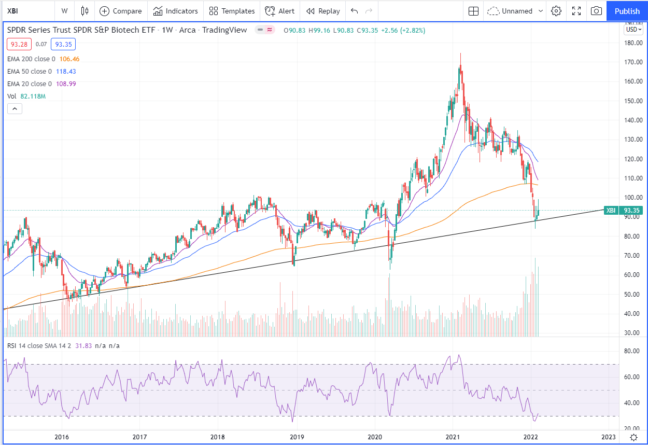Start bar Replay mode
Viewport: 648px width, 445px height.
coord(323,11)
